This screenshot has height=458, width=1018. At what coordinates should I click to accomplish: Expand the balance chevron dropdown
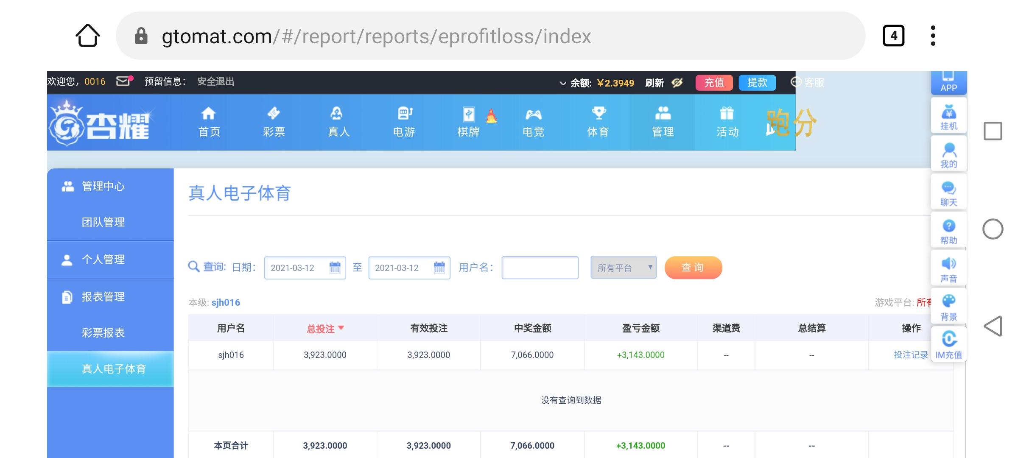click(x=563, y=83)
